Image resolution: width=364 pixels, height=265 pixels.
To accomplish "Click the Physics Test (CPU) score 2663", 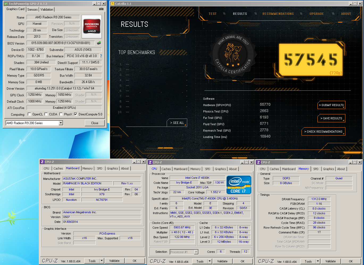I will coord(264,111).
